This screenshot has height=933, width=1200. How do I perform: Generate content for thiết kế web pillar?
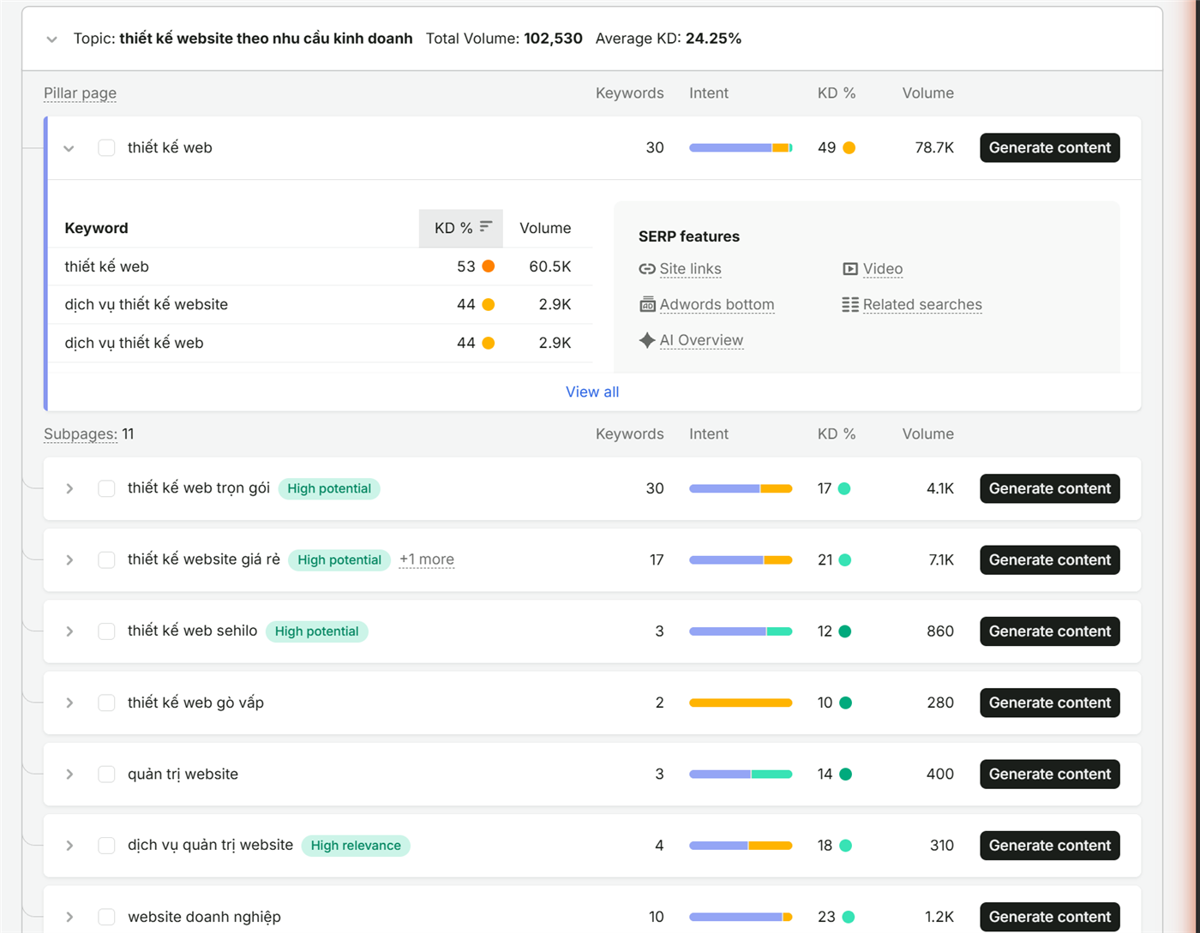pyautogui.click(x=1050, y=147)
